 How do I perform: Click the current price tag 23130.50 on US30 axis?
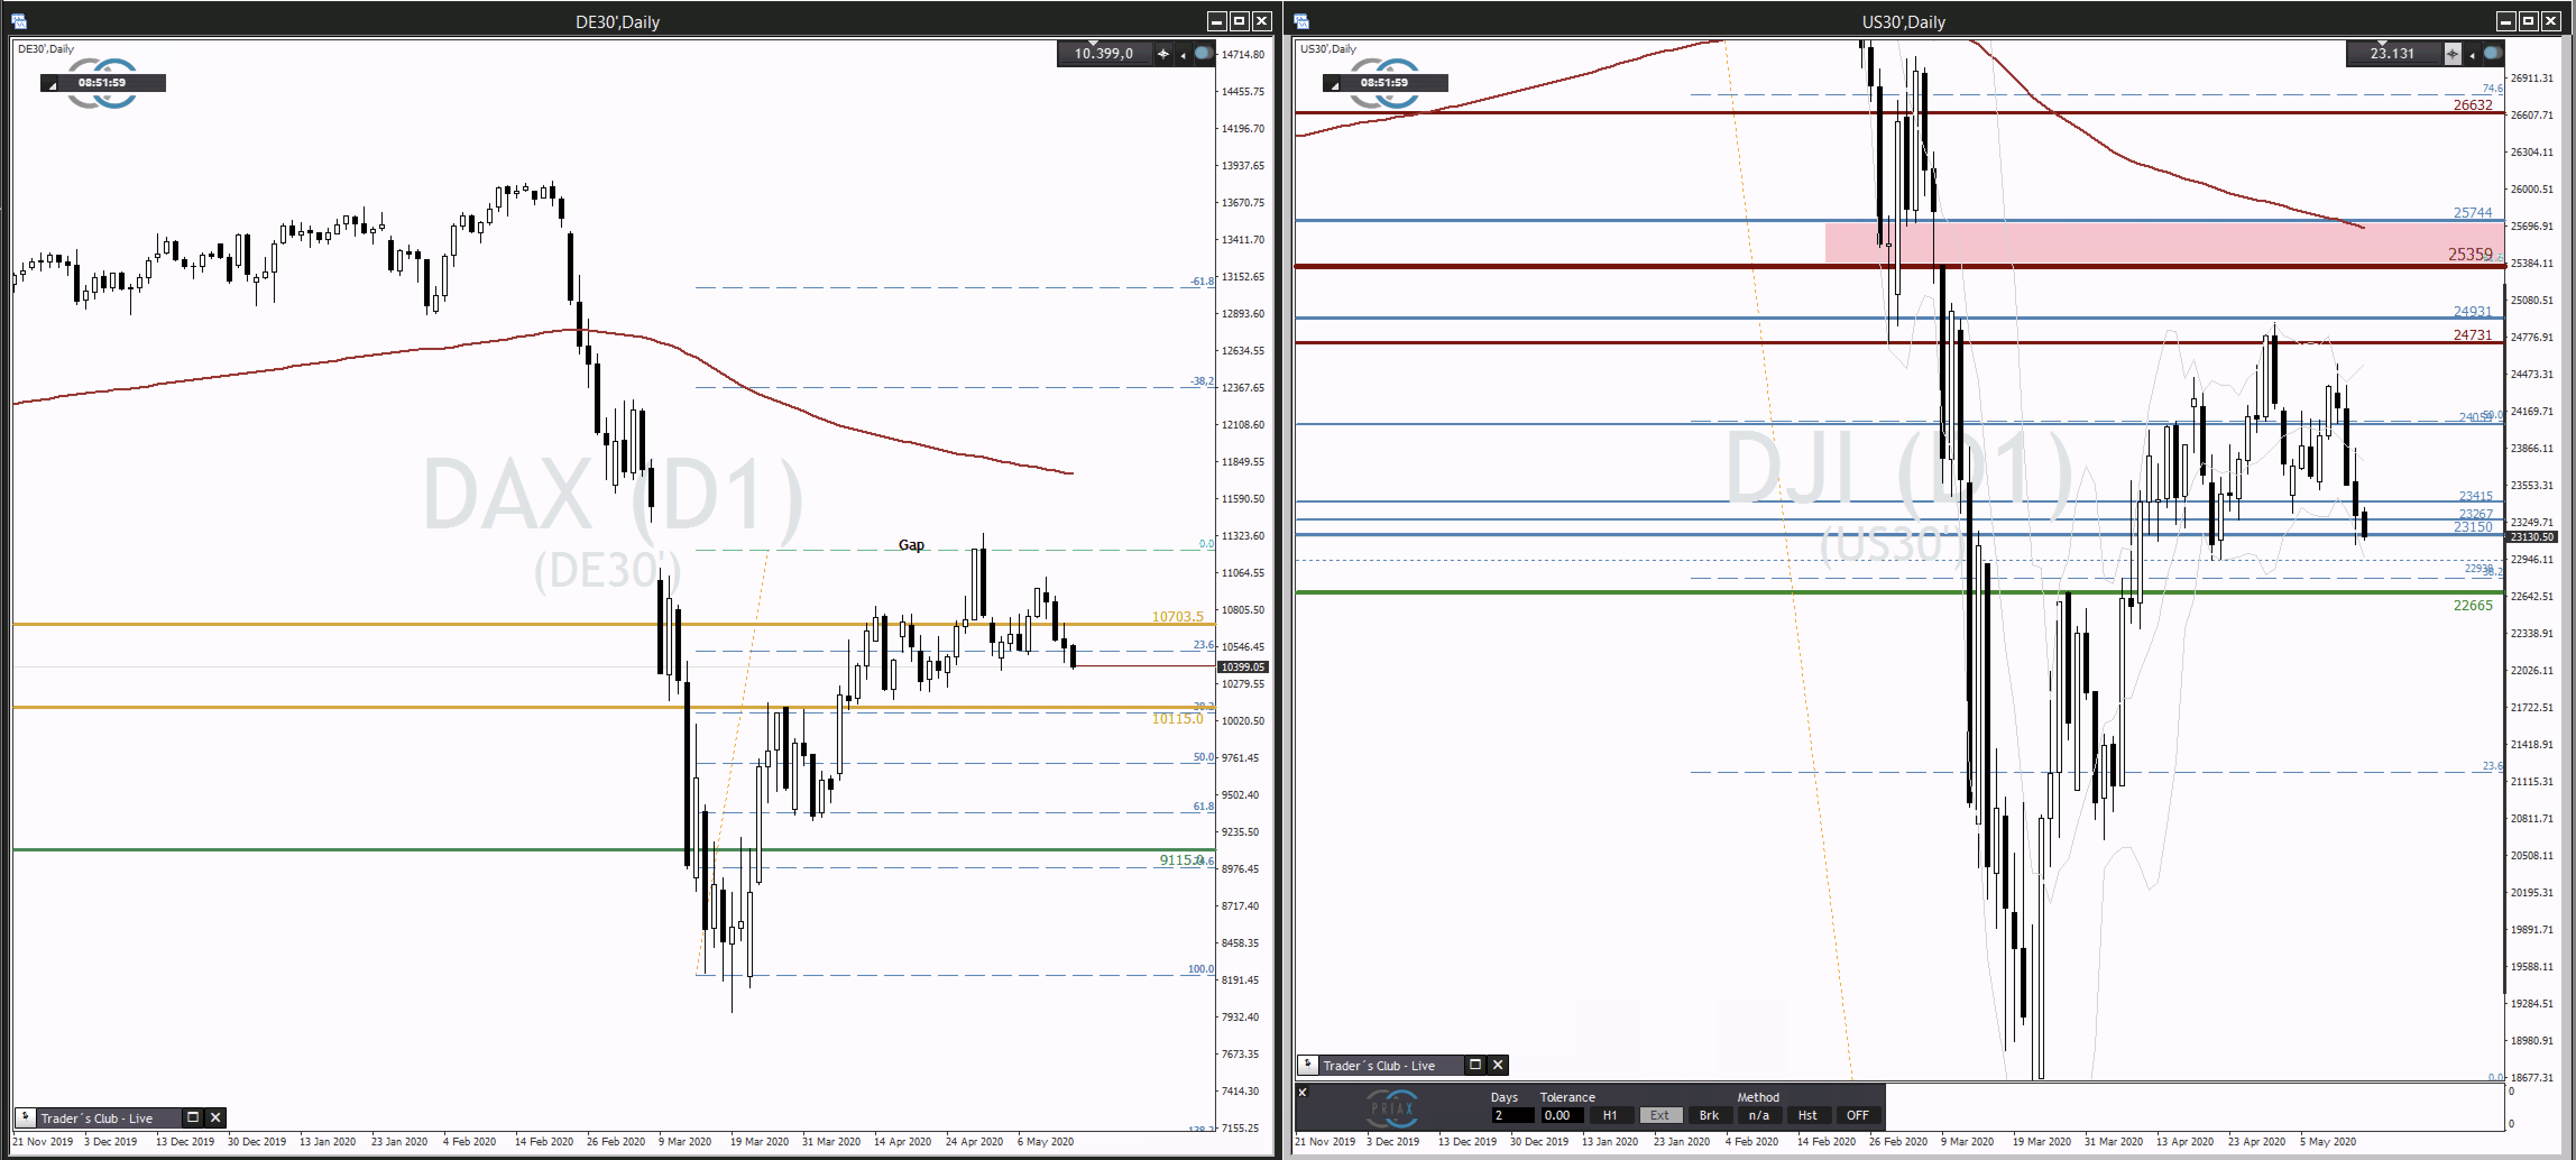tap(2531, 537)
